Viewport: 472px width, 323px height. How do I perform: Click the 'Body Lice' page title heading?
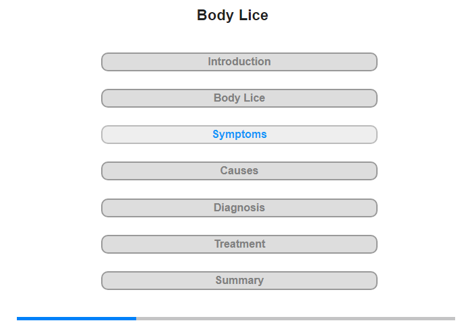coord(233,15)
